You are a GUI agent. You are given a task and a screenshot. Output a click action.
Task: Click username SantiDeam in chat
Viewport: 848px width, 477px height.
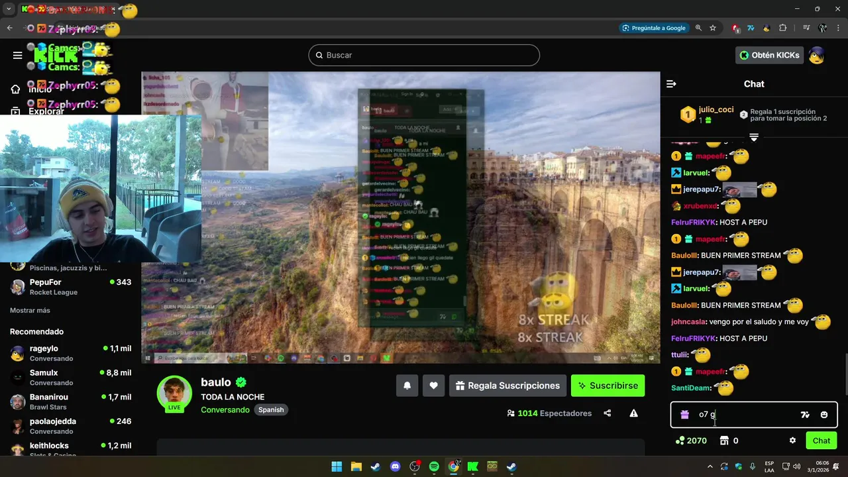click(x=691, y=388)
